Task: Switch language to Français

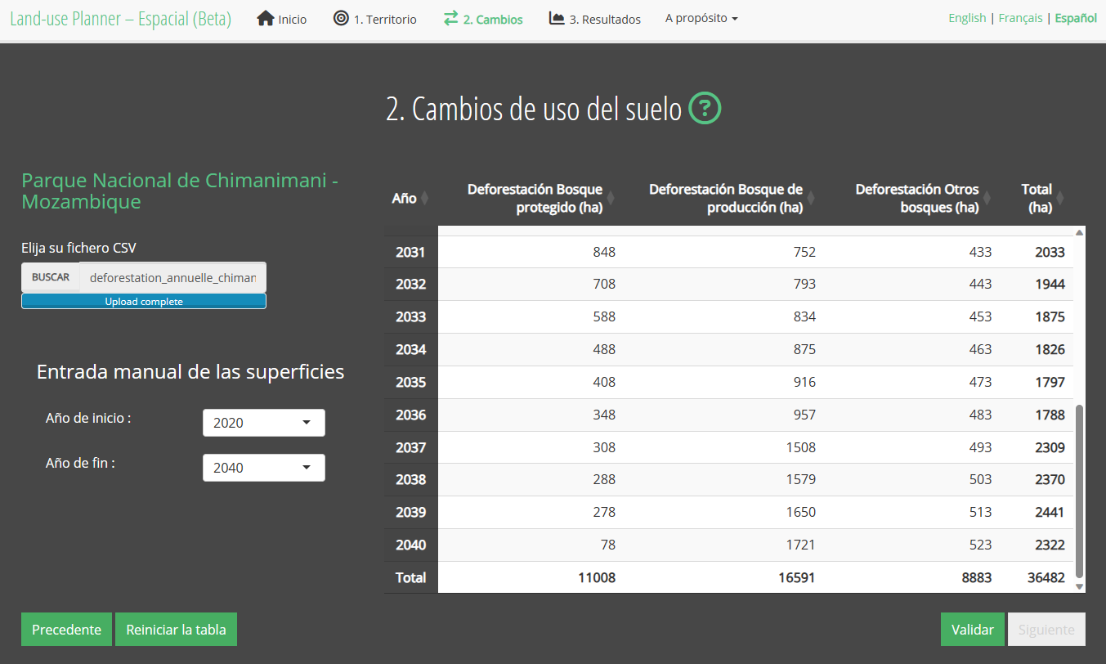Action: coord(1020,18)
